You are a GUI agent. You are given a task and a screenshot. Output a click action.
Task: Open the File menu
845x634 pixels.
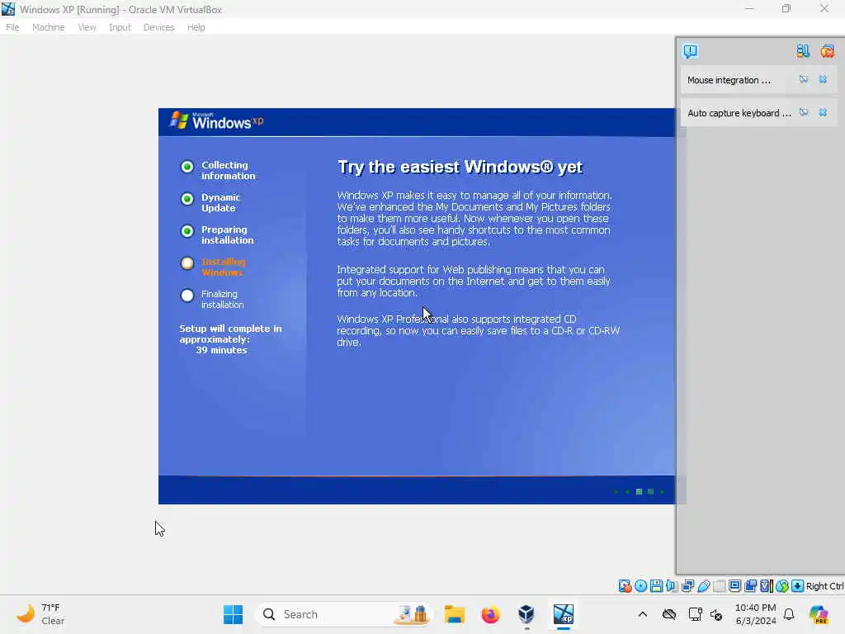pyautogui.click(x=12, y=27)
